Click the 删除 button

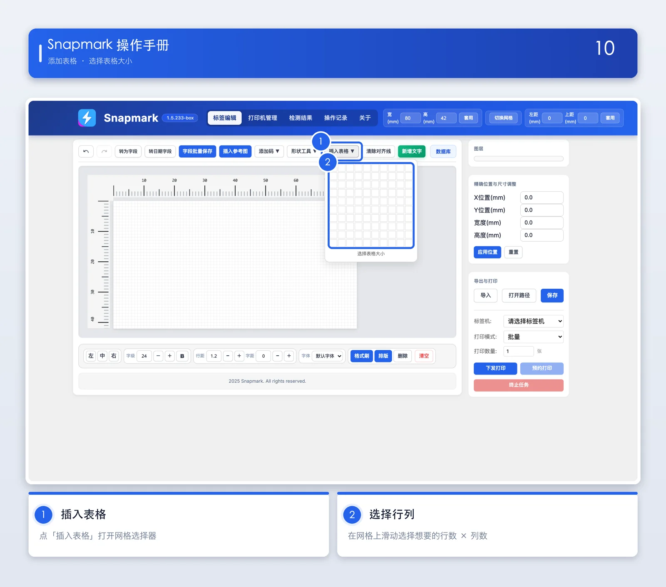click(x=403, y=356)
